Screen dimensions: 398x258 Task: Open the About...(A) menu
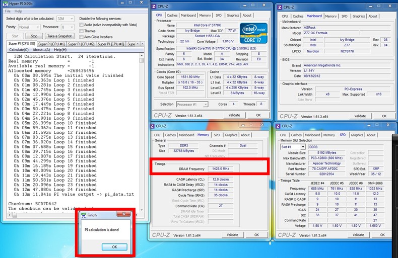(x=41, y=50)
